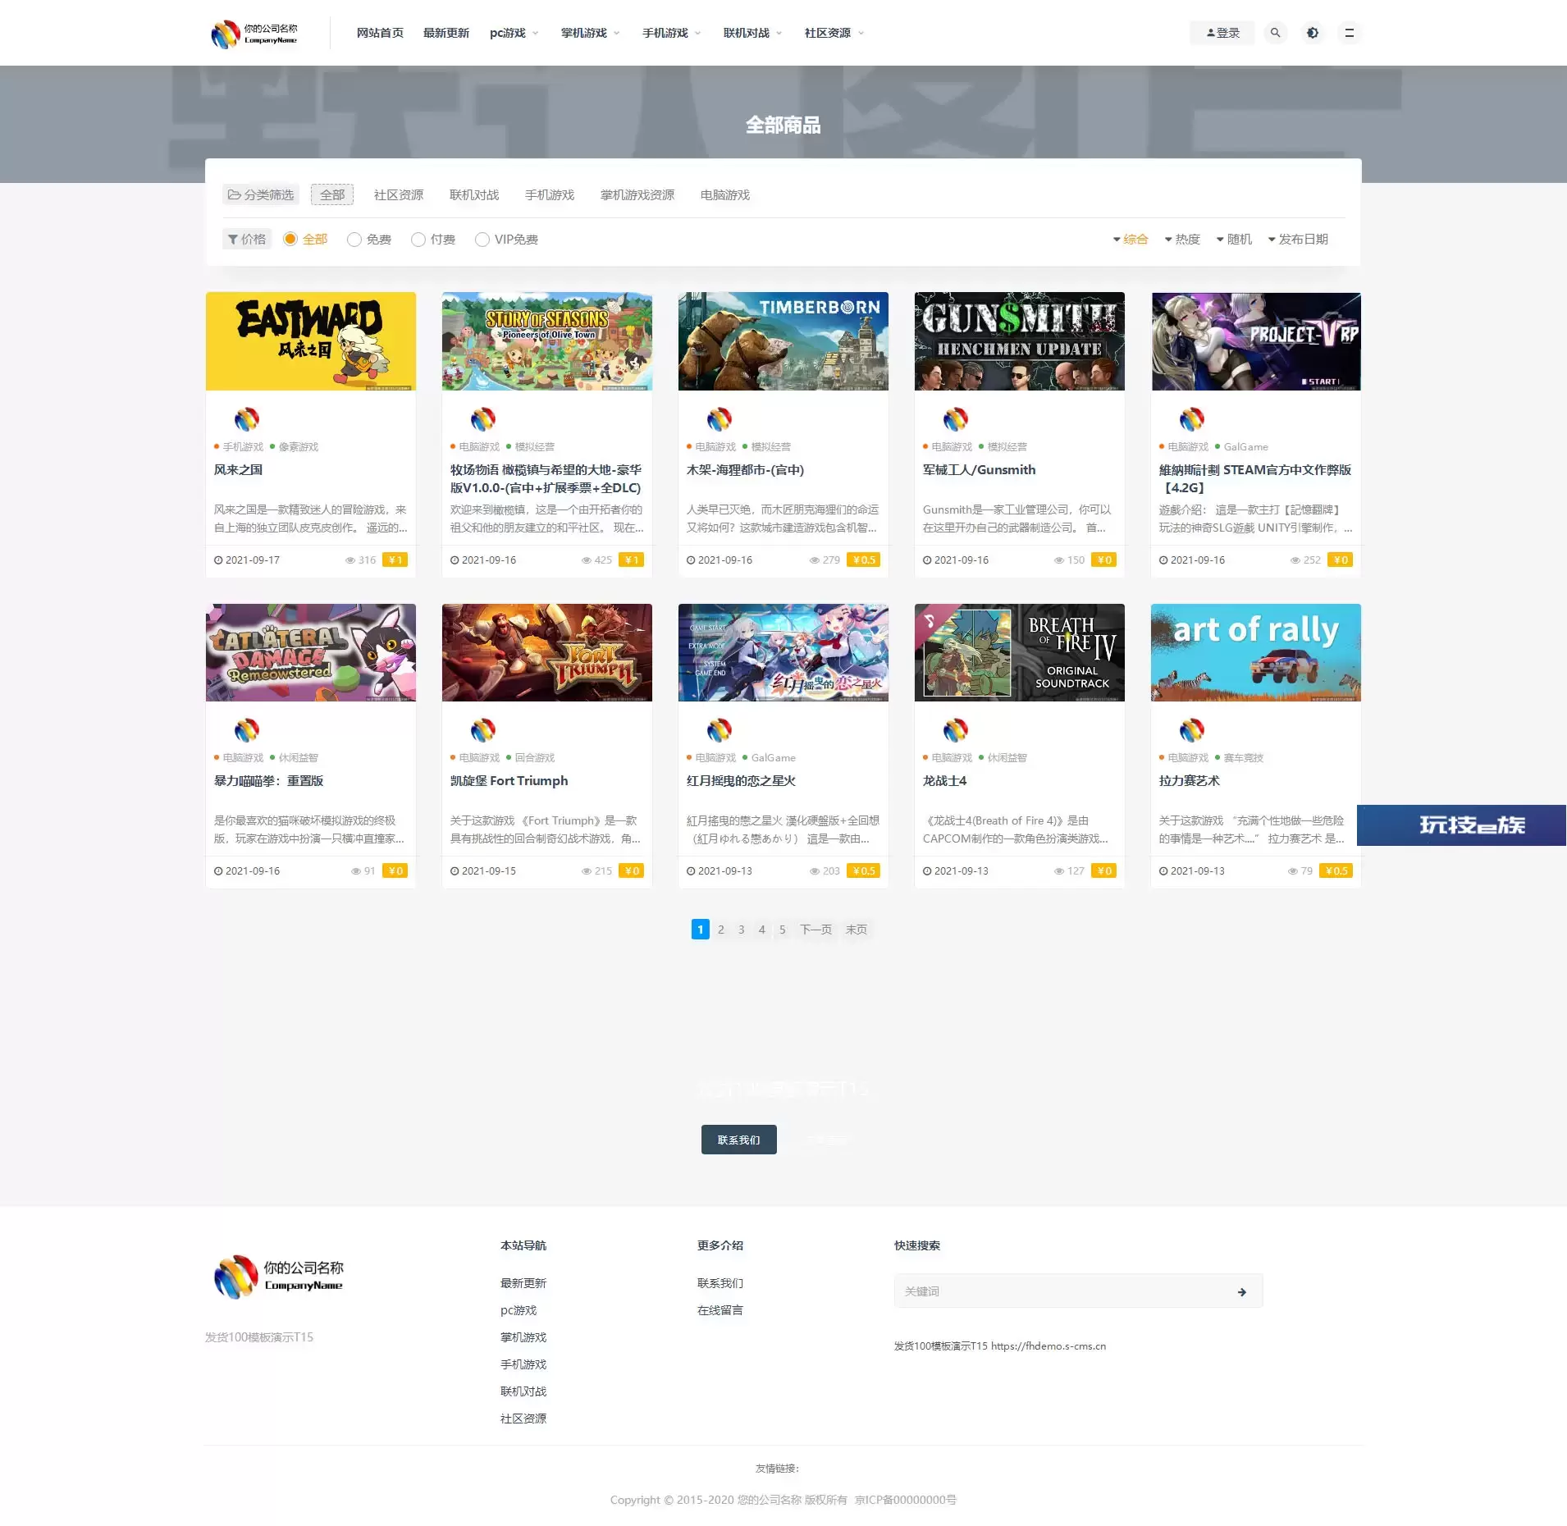The width and height of the screenshot is (1567, 1526).
Task: Select the 免费 price radio button
Action: [x=354, y=240]
